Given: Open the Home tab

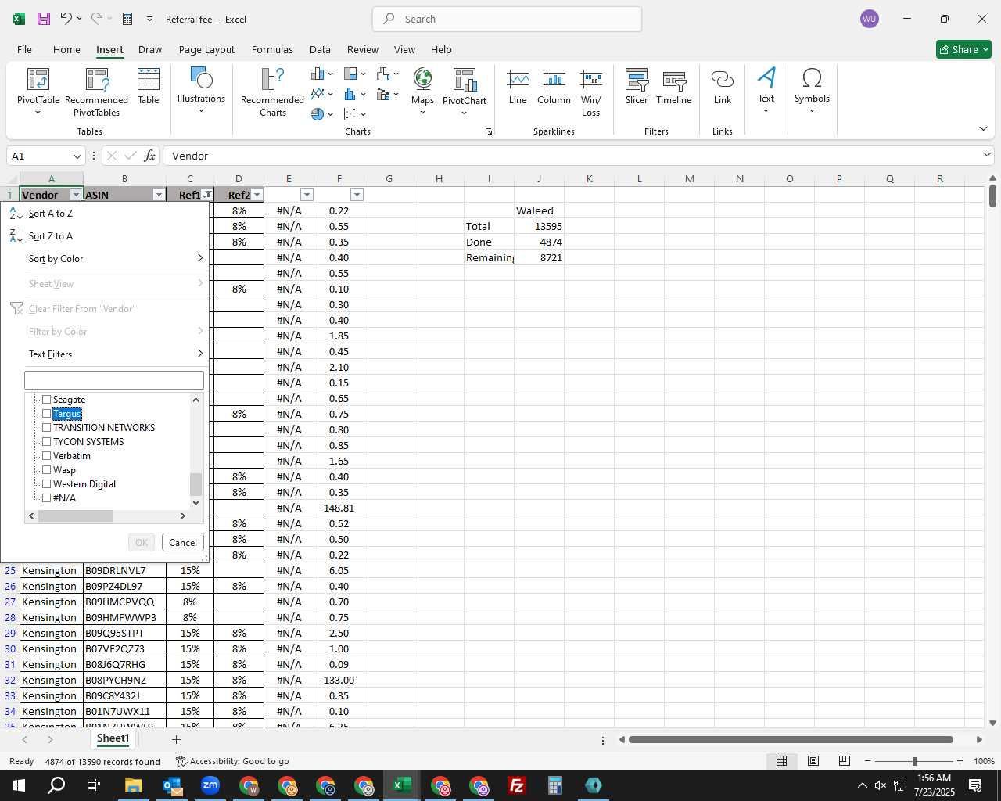Looking at the screenshot, I should 66,49.
